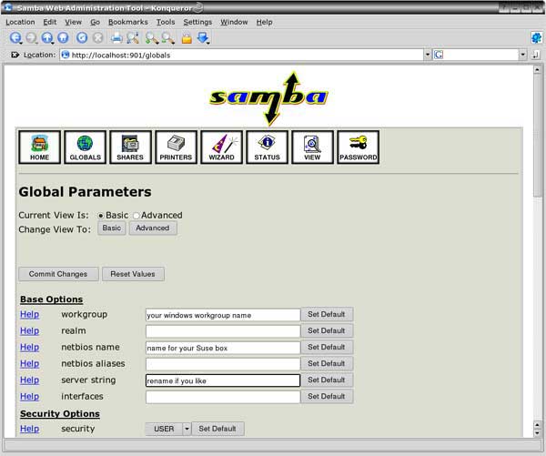Screen dimensions: 546x456
Task: Set Default for realm
Action: coord(327,330)
